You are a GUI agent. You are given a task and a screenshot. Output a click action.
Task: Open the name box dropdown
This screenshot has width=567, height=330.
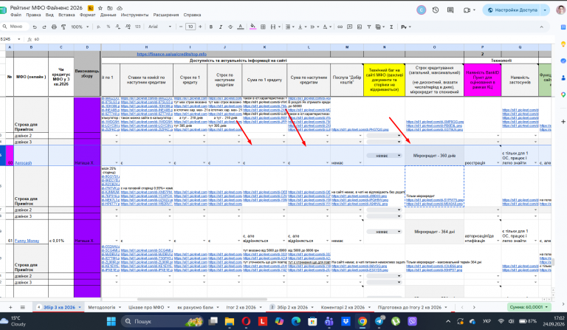point(19,39)
